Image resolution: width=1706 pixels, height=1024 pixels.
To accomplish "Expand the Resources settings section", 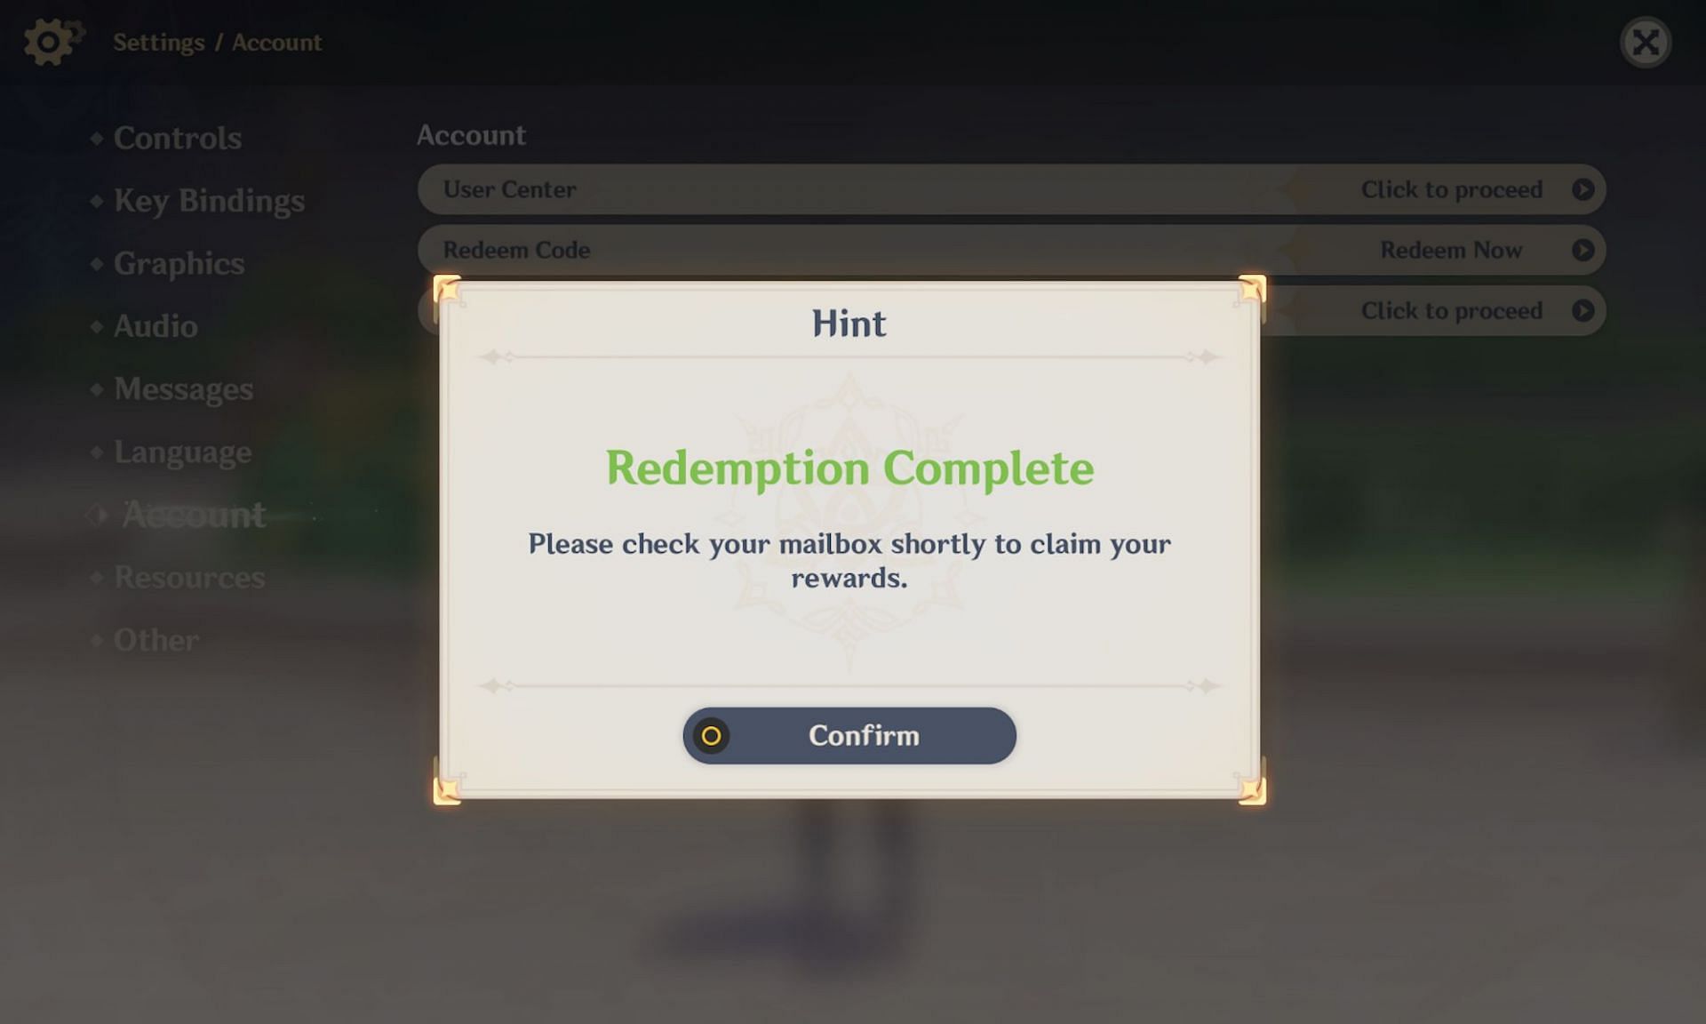I will point(189,575).
